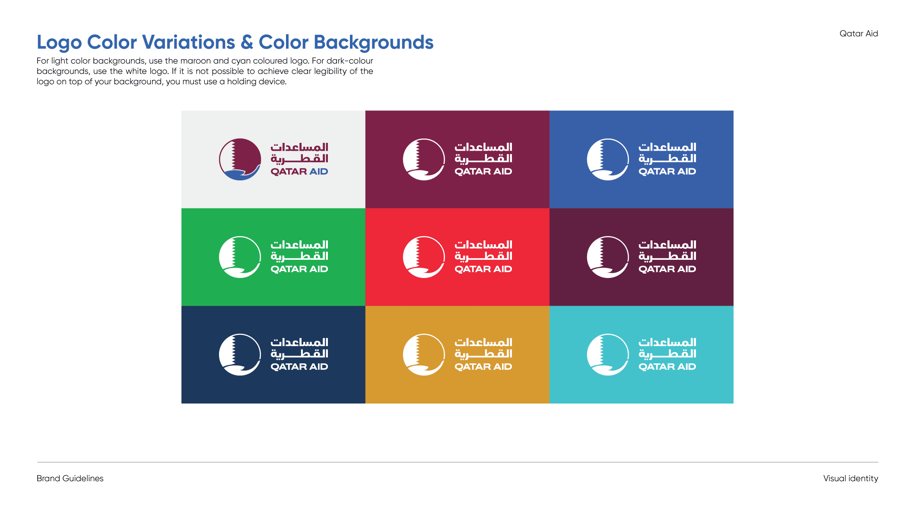Click the white emblem on blue background
The height and width of the screenshot is (514, 915).
tap(608, 159)
